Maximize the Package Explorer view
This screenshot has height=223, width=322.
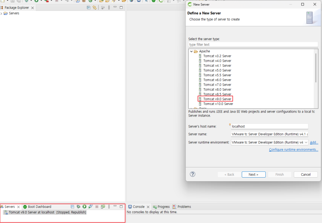(121, 8)
